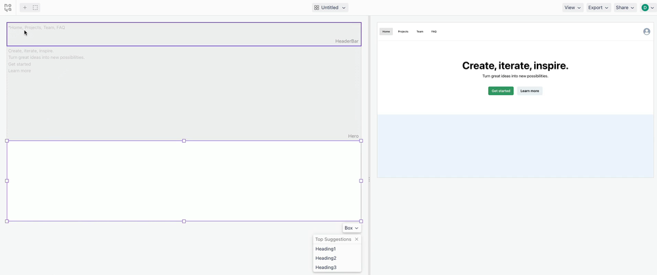
Task: Select the HeaderBar block in the canvas
Action: [x=184, y=34]
